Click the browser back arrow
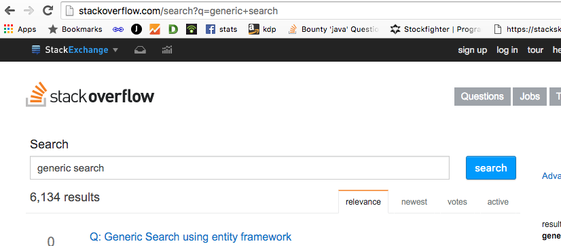 click(x=10, y=11)
